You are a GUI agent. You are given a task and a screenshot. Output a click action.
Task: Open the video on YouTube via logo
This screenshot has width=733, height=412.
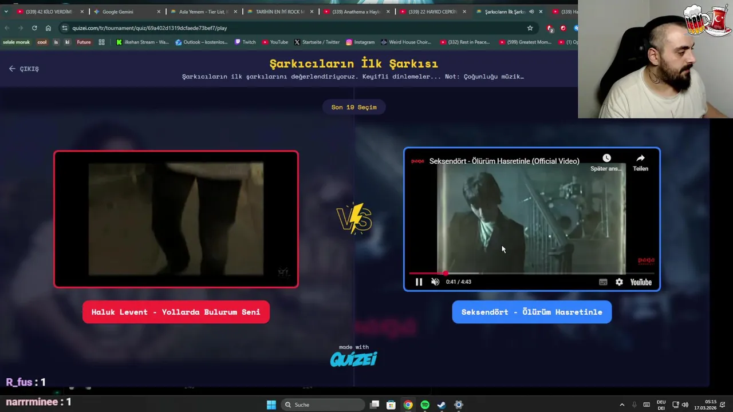[x=641, y=282]
